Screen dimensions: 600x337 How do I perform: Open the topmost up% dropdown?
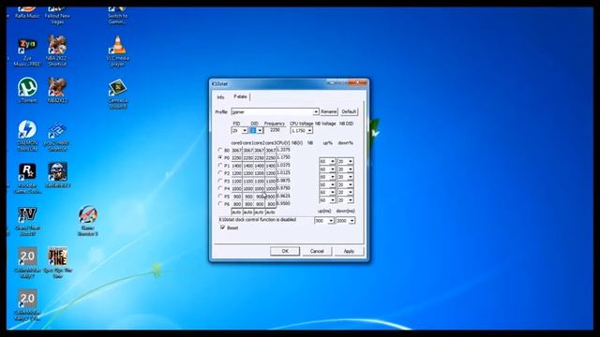327,162
